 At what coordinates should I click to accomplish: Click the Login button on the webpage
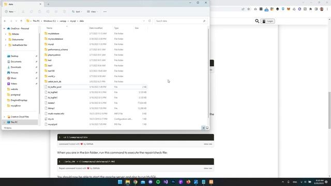pos(268,21)
